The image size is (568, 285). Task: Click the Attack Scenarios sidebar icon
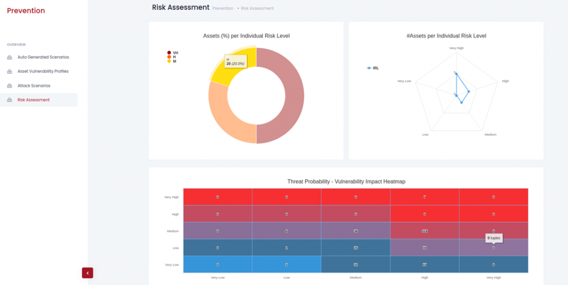(x=9, y=86)
